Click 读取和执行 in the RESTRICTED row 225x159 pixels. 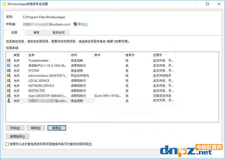[78, 91]
